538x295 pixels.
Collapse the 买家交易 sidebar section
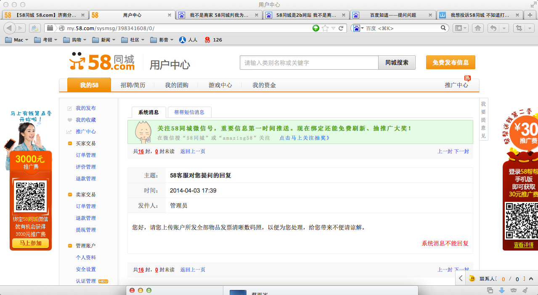(x=70, y=144)
